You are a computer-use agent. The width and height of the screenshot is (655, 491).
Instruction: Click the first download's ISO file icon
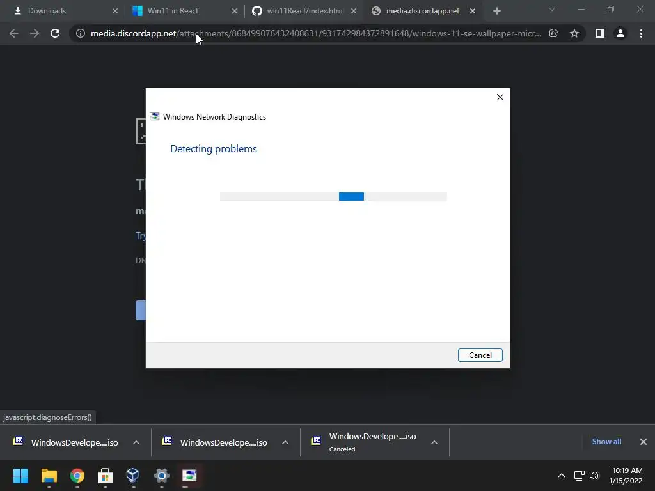coord(18,441)
